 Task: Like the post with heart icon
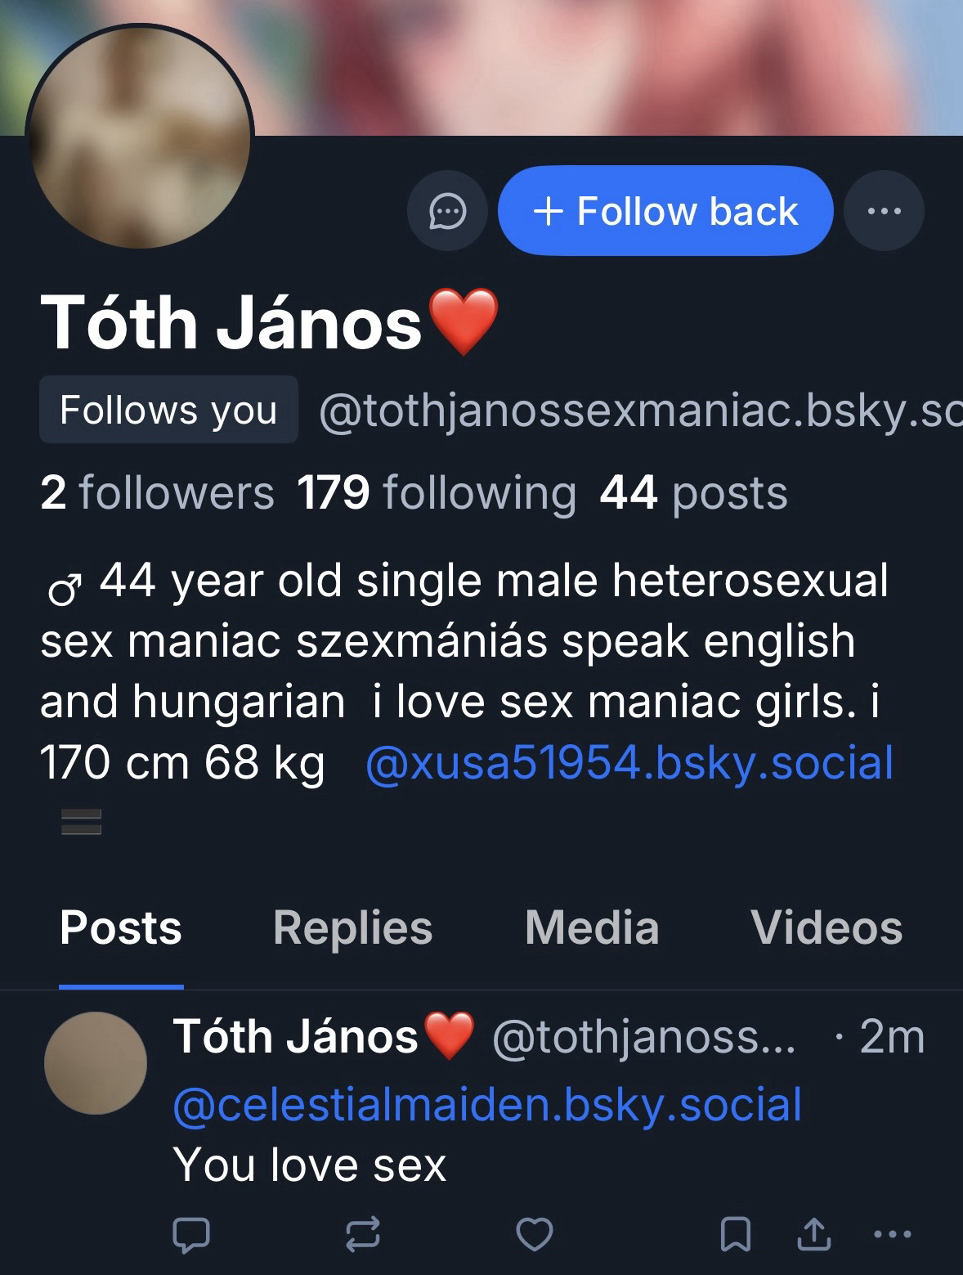(x=535, y=1234)
